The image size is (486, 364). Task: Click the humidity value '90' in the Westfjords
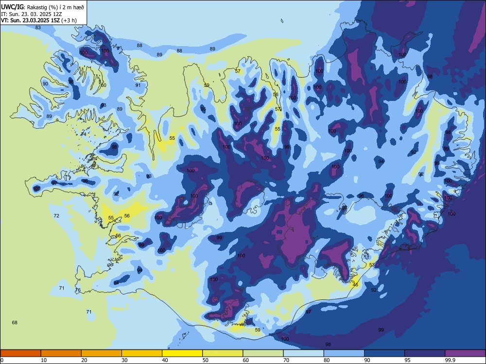tap(45, 84)
